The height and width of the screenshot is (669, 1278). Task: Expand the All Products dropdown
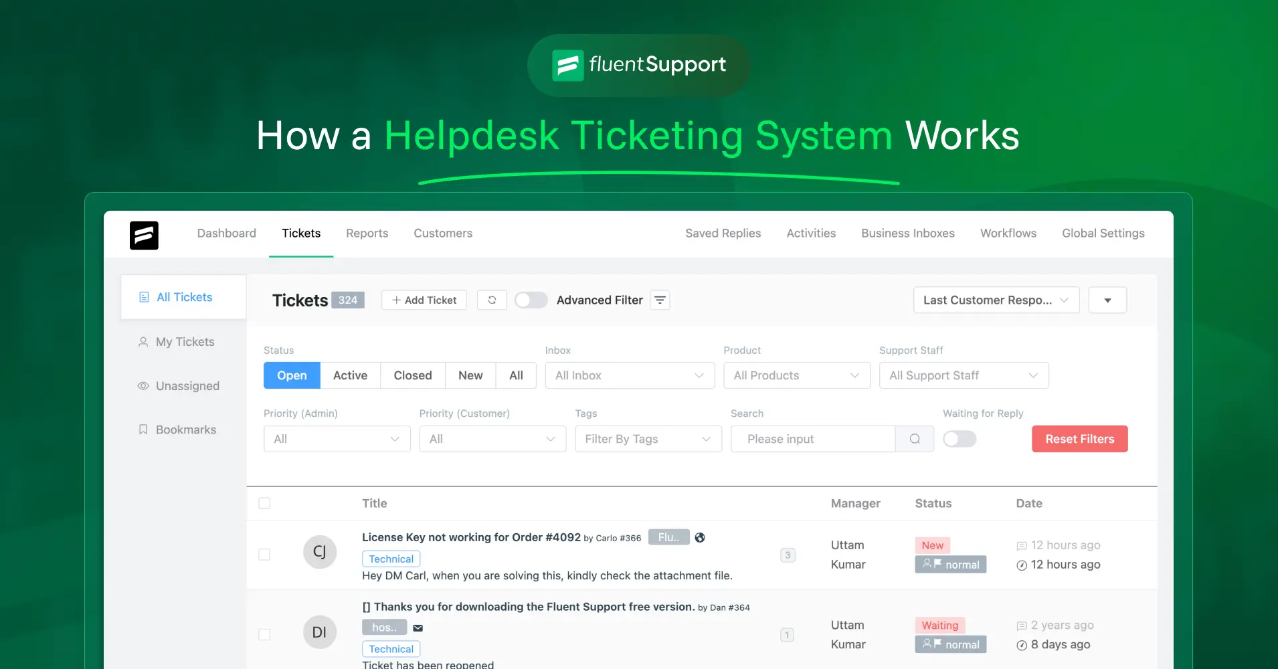point(796,375)
